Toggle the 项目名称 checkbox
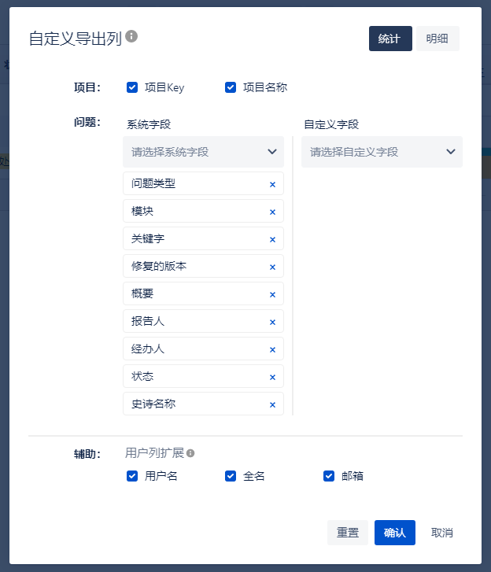The height and width of the screenshot is (572, 491). point(231,87)
